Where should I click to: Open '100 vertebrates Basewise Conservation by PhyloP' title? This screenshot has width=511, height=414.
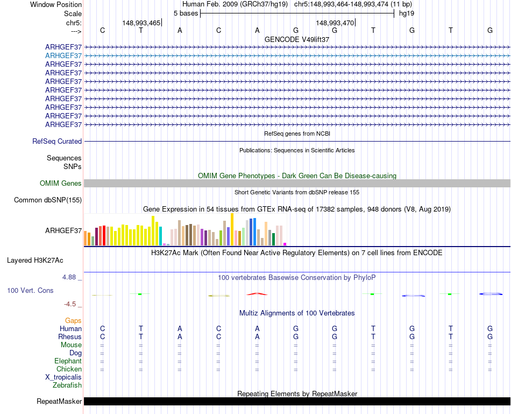(x=297, y=278)
